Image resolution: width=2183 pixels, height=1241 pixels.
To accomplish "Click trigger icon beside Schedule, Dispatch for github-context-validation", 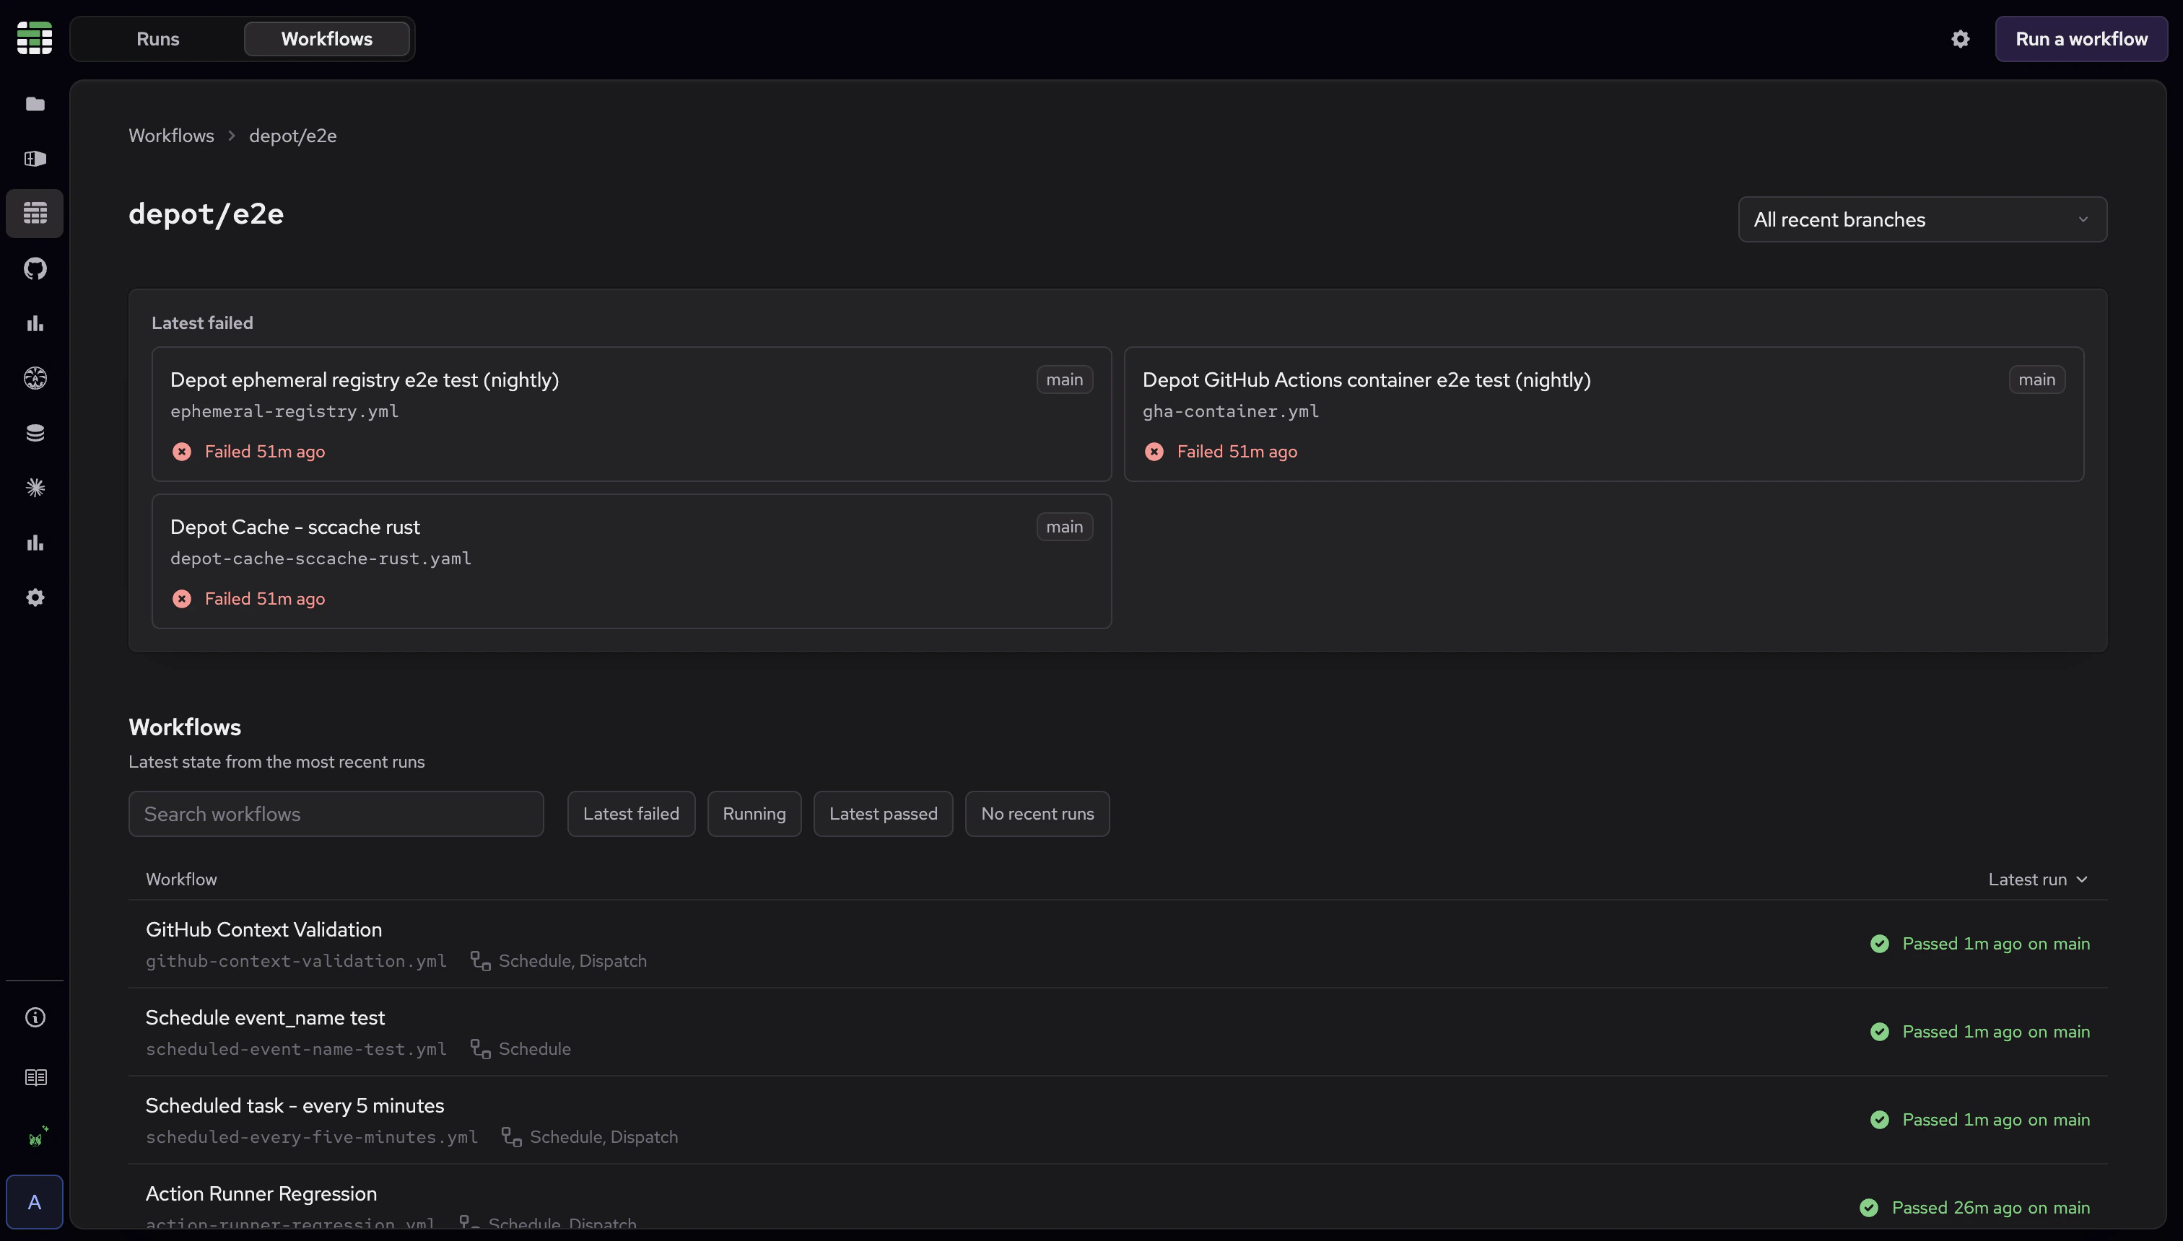I will pyautogui.click(x=480, y=960).
